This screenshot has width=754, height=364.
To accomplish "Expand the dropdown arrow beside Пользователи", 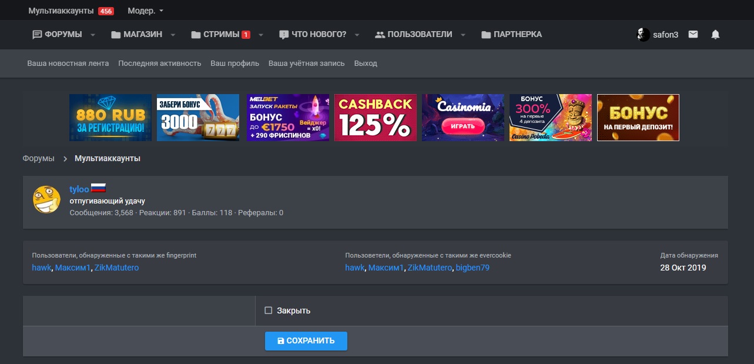I will (463, 35).
